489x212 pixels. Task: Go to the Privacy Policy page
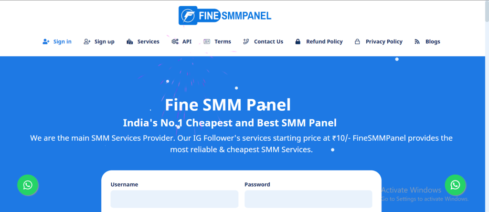[x=384, y=42]
